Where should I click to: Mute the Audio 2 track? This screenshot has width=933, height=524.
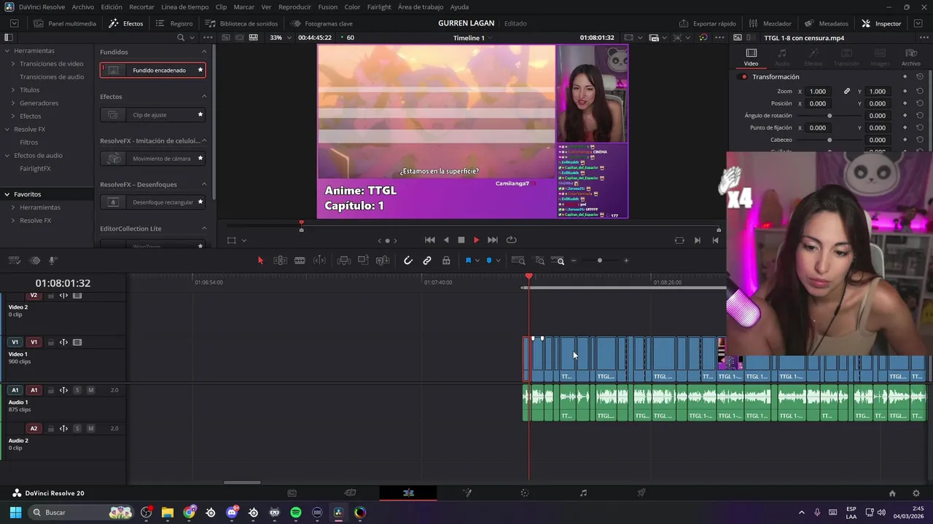coord(90,429)
